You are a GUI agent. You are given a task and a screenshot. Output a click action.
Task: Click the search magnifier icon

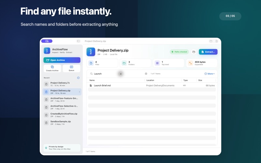91,74
